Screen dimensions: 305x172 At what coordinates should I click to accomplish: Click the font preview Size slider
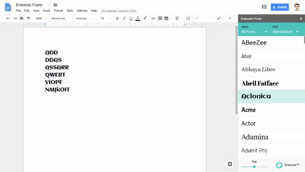tap(254, 167)
